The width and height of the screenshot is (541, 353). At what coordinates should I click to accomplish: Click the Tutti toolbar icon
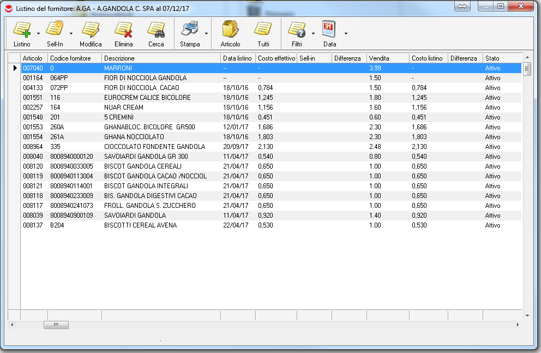coord(263,30)
